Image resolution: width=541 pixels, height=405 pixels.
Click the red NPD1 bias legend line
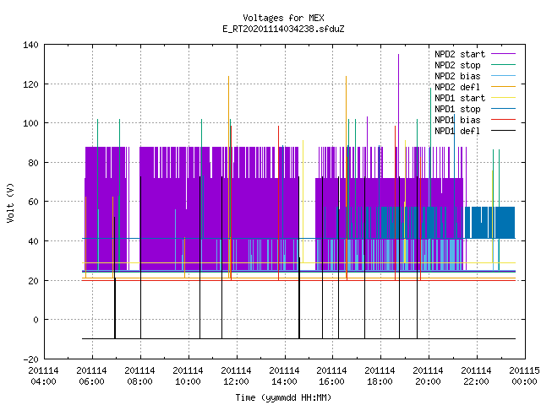click(503, 120)
